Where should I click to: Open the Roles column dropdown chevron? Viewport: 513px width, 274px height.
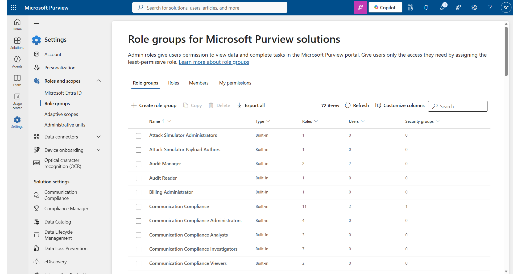316,121
